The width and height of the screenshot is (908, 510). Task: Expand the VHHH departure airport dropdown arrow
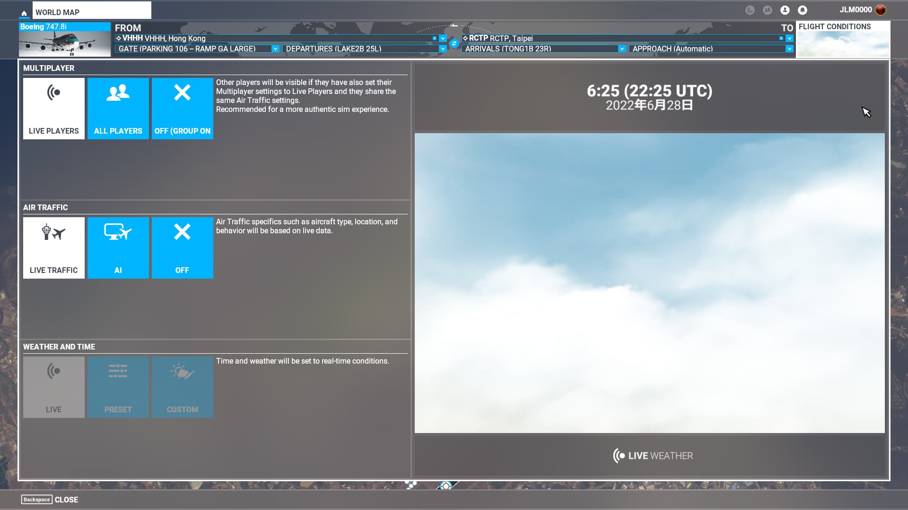click(443, 38)
